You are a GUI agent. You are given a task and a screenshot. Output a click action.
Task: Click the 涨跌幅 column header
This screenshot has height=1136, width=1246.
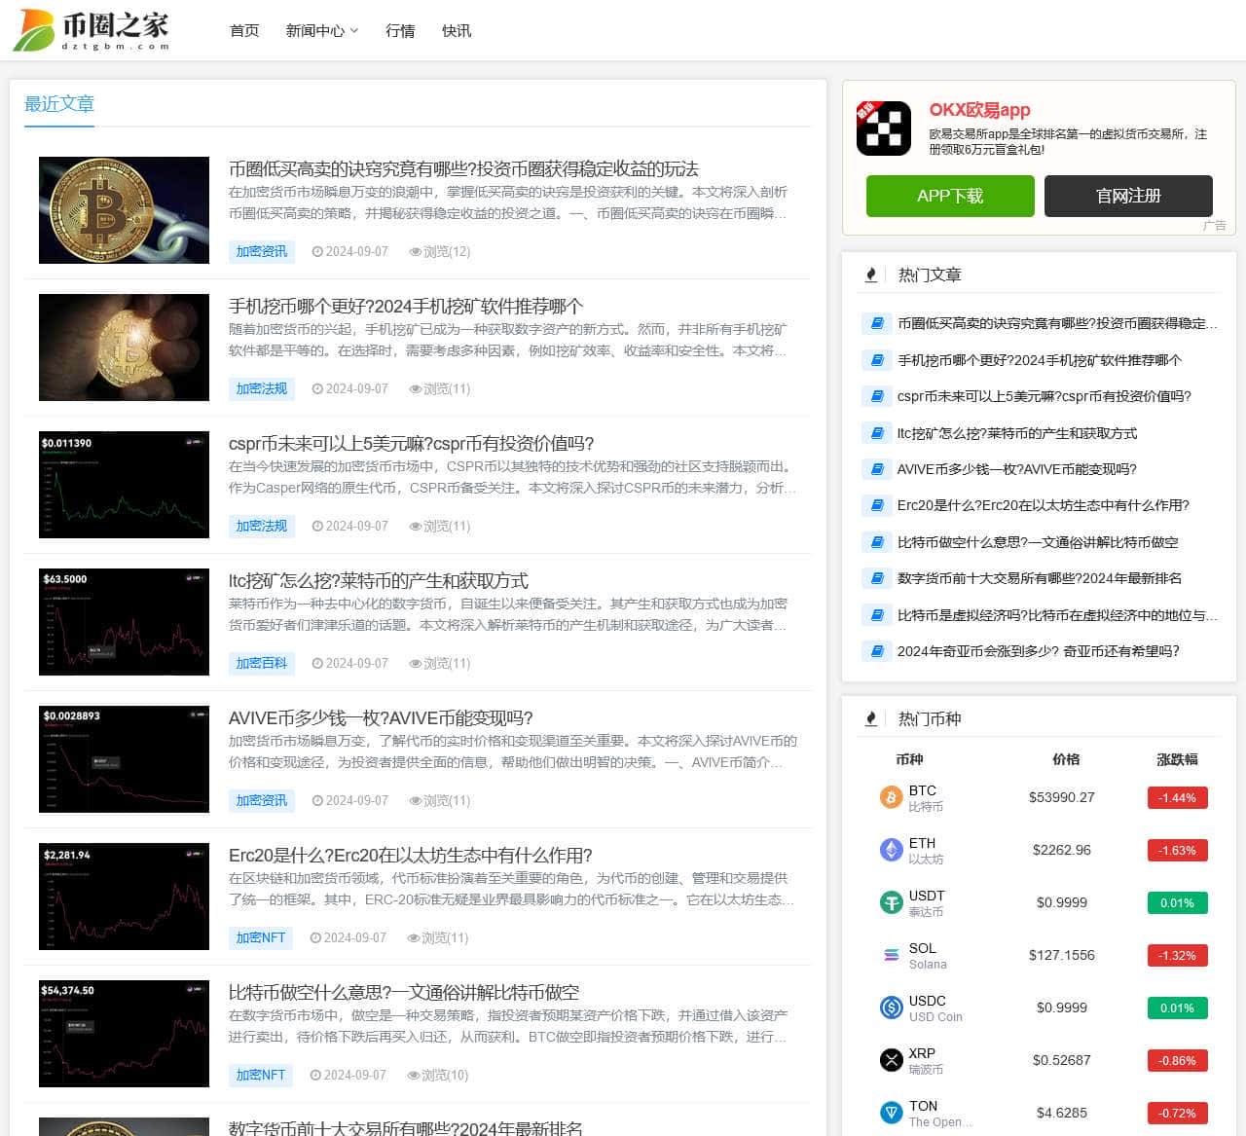[1177, 759]
